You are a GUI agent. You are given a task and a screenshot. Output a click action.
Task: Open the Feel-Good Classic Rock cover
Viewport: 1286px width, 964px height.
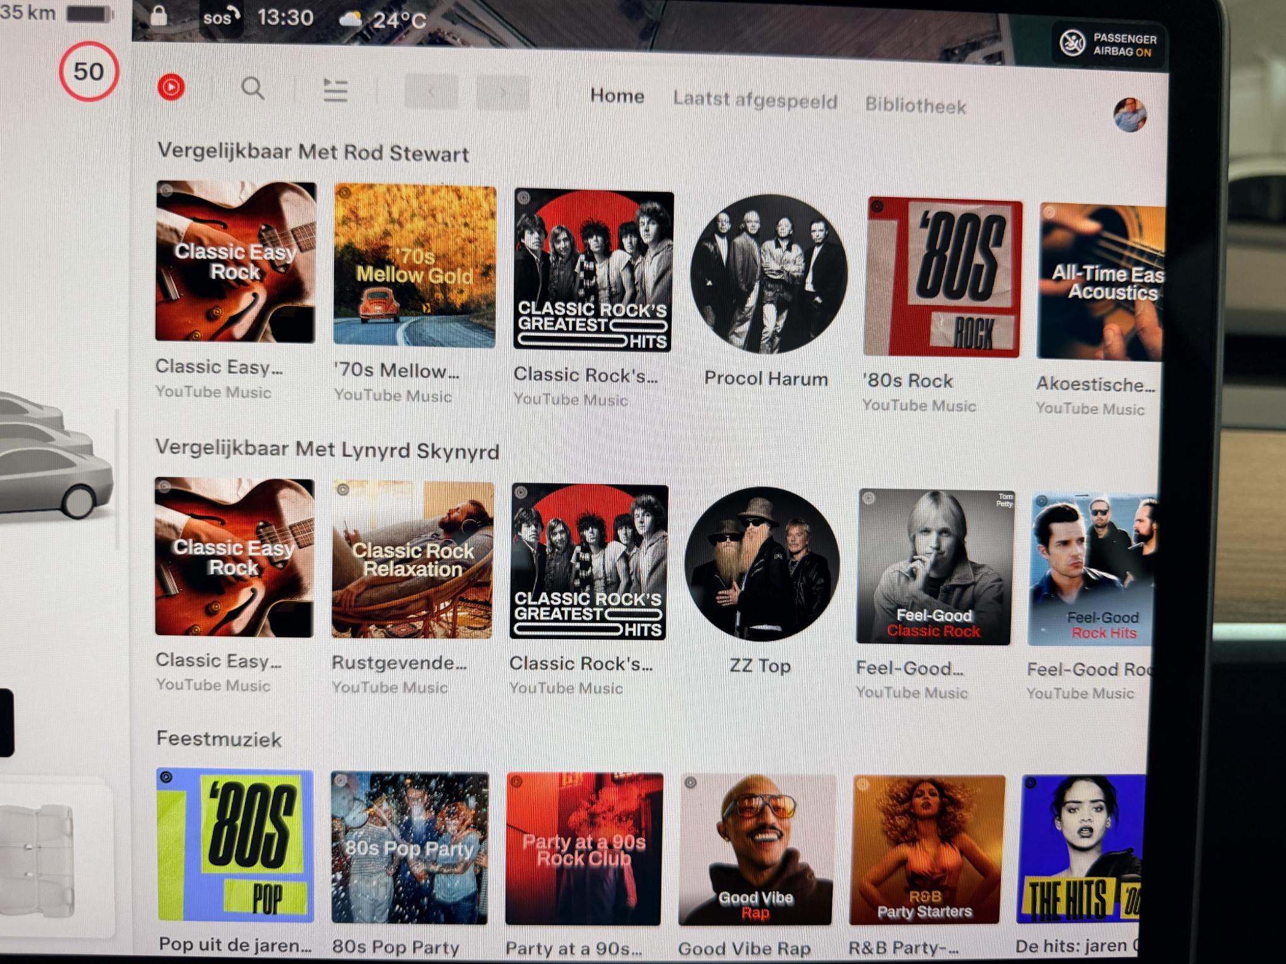936,567
